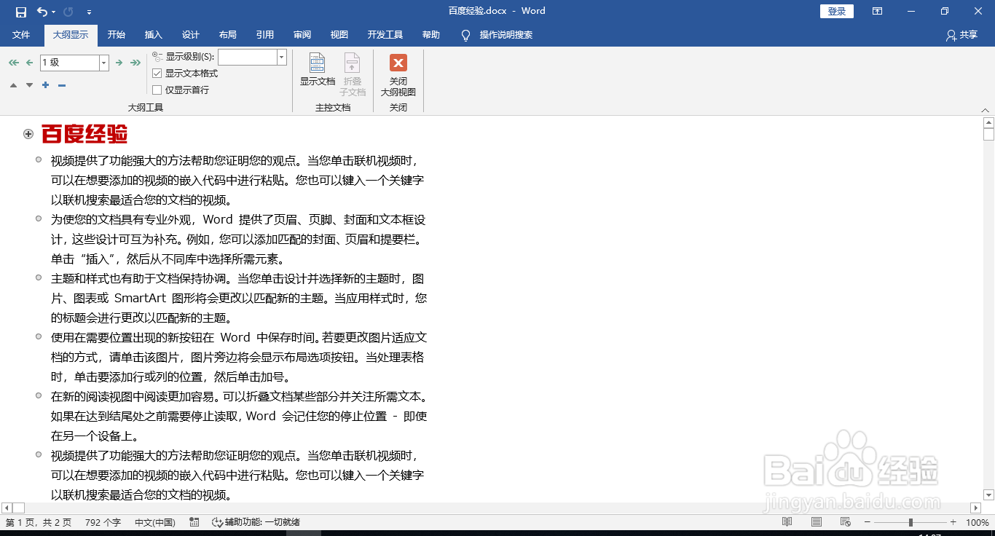Click the 百度经验 heading text
This screenshot has width=995, height=536.
[84, 134]
